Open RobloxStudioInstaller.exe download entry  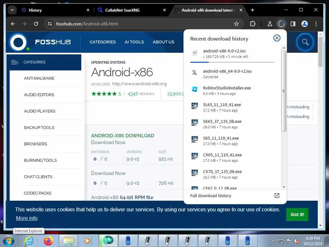[x=232, y=90]
